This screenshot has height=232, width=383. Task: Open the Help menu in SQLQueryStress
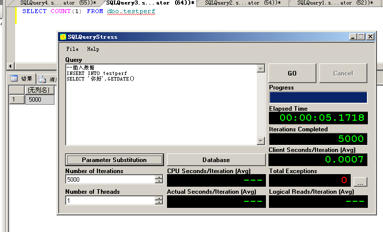[x=93, y=49]
